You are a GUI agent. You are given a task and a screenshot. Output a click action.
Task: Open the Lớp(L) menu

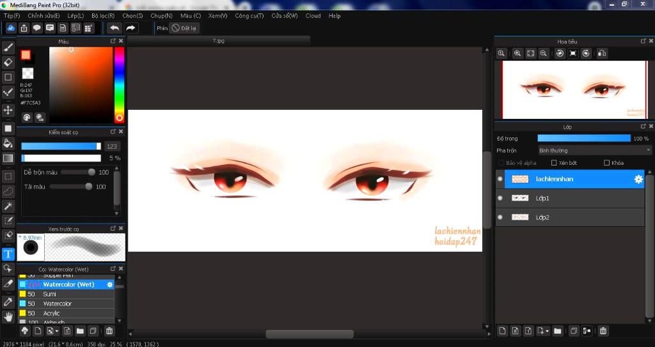coord(75,16)
